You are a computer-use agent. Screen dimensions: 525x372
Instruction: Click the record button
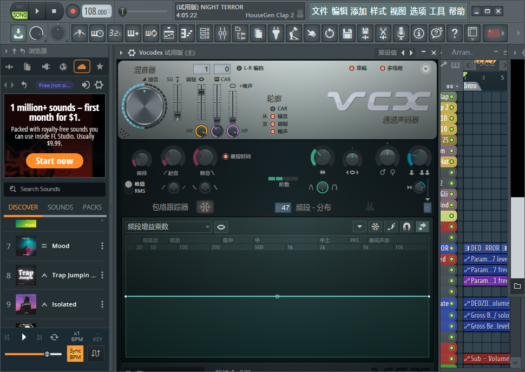click(x=73, y=11)
